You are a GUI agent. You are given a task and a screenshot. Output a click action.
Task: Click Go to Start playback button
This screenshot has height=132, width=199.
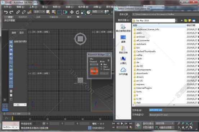coord(114,123)
